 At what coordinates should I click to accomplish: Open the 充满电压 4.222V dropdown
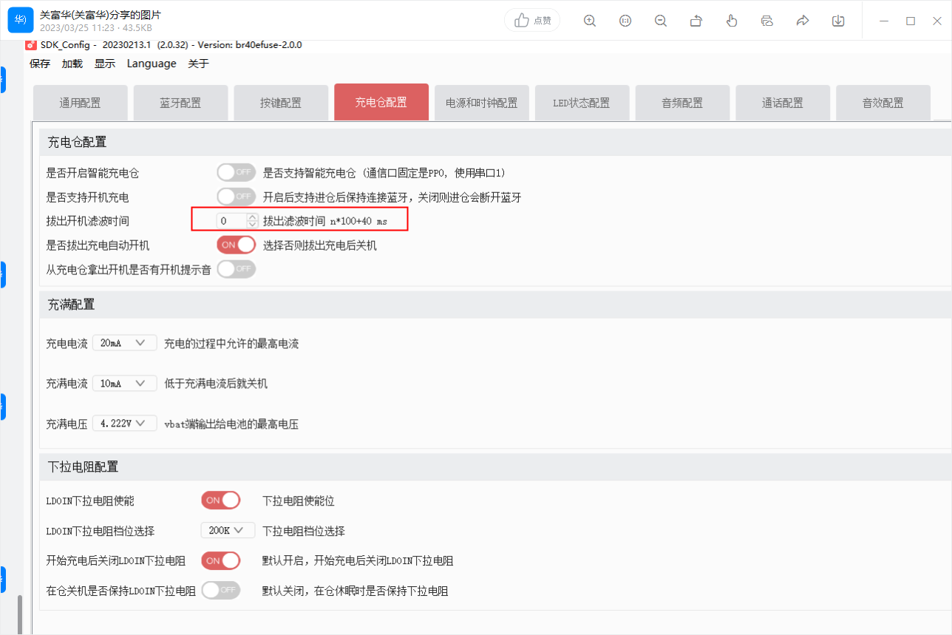(x=124, y=423)
